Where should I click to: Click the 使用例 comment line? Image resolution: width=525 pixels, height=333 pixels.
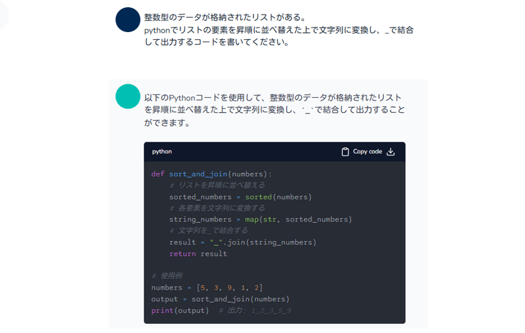167,276
